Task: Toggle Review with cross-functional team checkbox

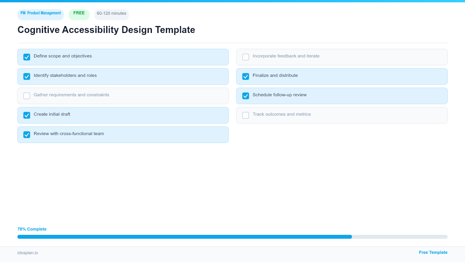Action: tap(27, 135)
